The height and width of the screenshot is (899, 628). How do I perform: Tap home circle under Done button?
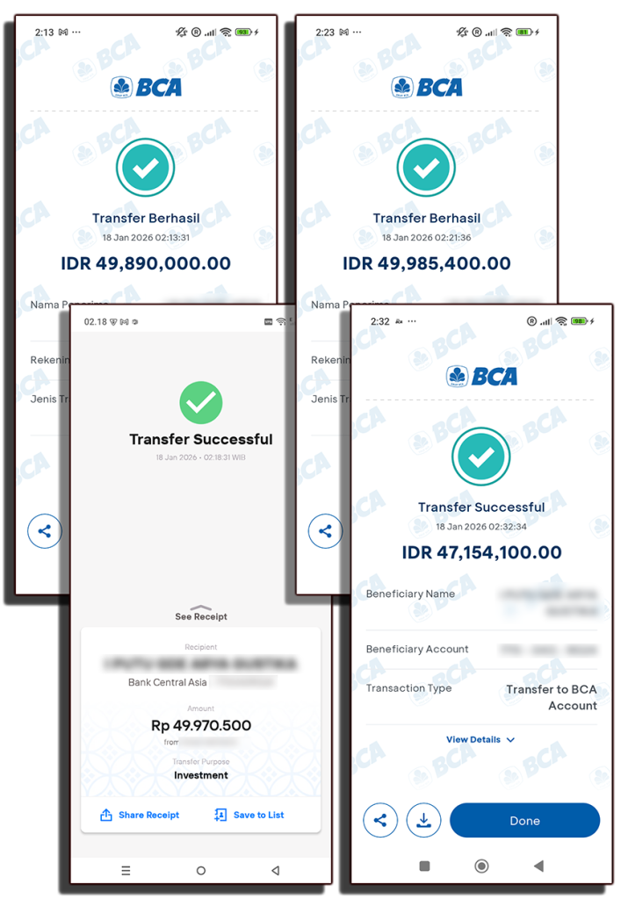(481, 866)
